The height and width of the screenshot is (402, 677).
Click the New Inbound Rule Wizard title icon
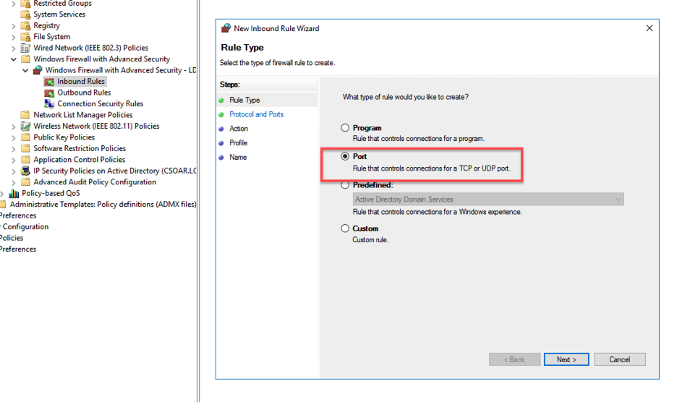click(x=226, y=29)
